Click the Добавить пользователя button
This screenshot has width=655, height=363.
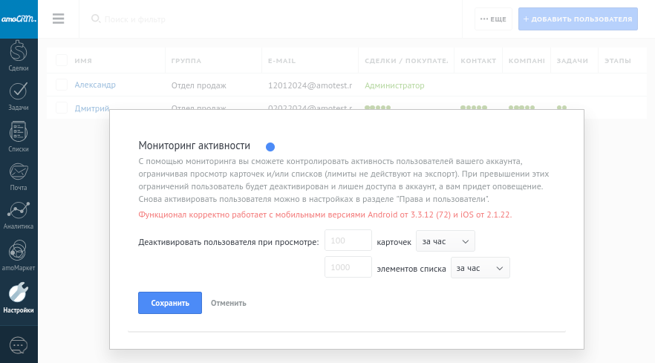click(578, 19)
